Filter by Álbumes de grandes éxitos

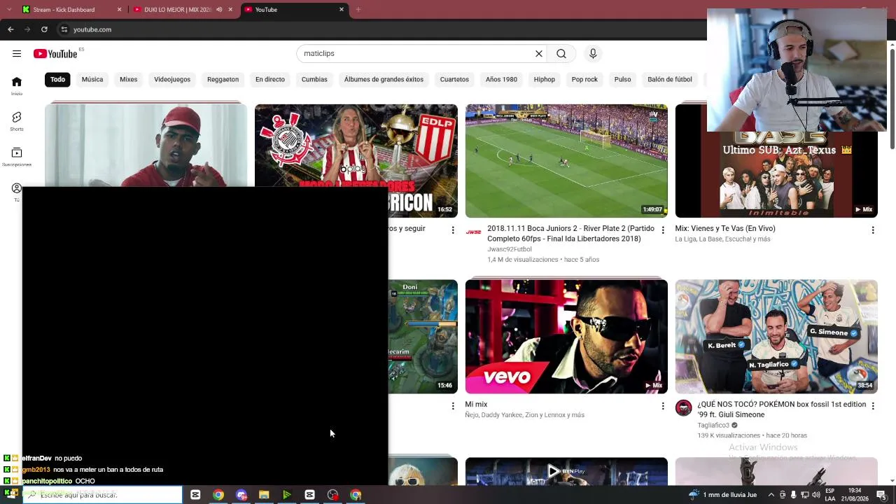[384, 80]
